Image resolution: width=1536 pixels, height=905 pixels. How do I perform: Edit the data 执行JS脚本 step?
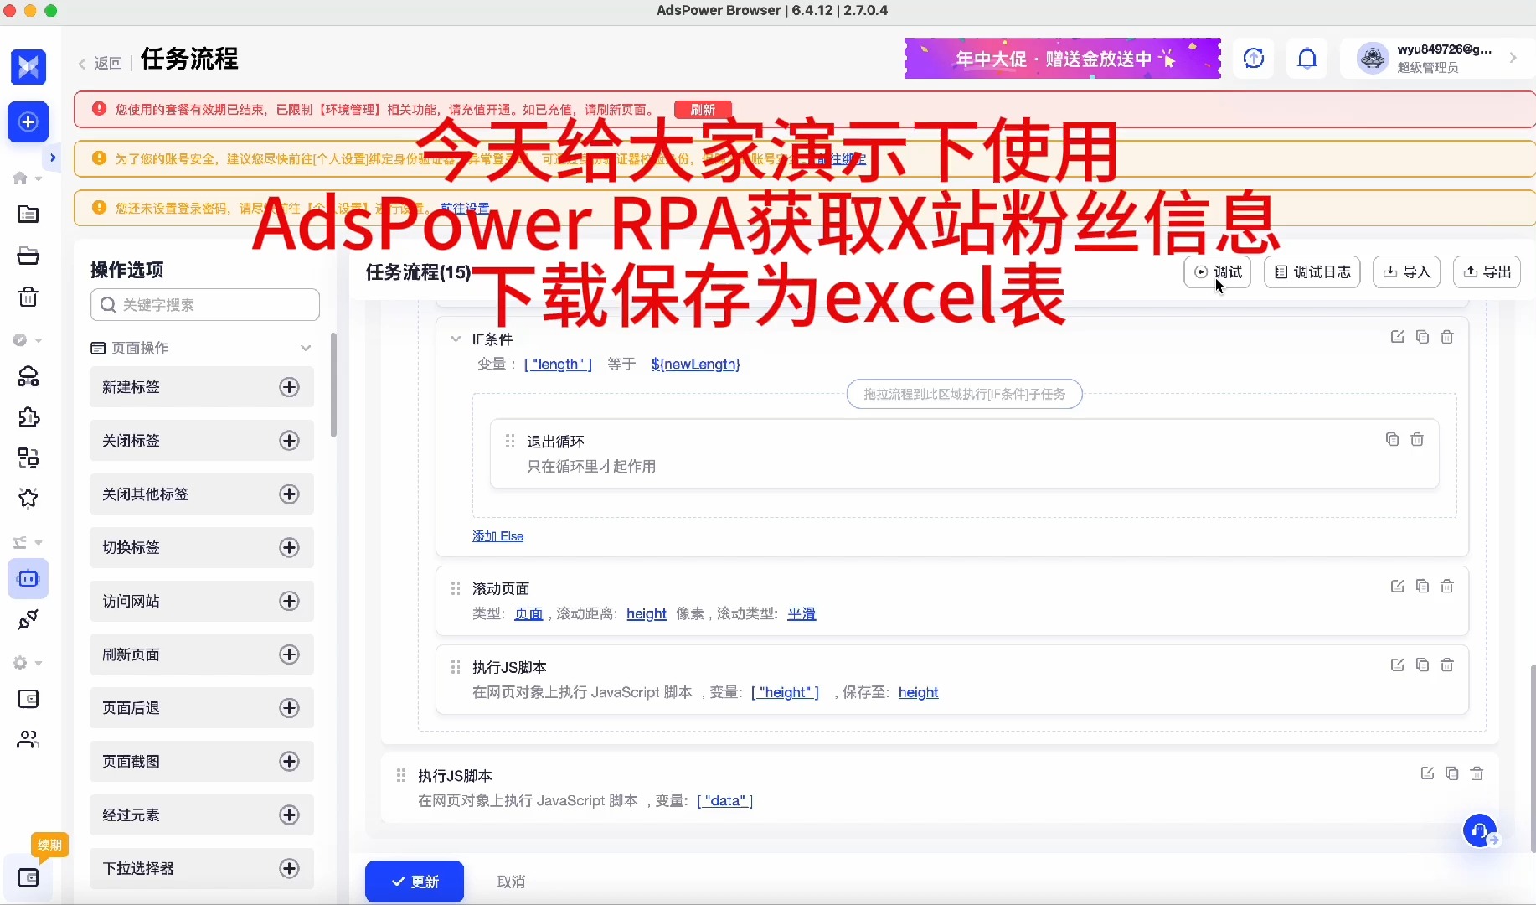click(1427, 773)
